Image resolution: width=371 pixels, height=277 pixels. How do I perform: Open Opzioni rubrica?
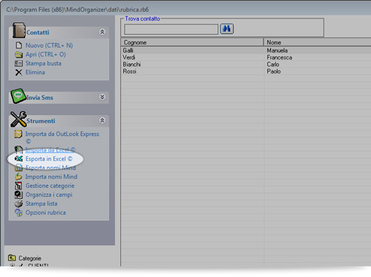(x=45, y=212)
